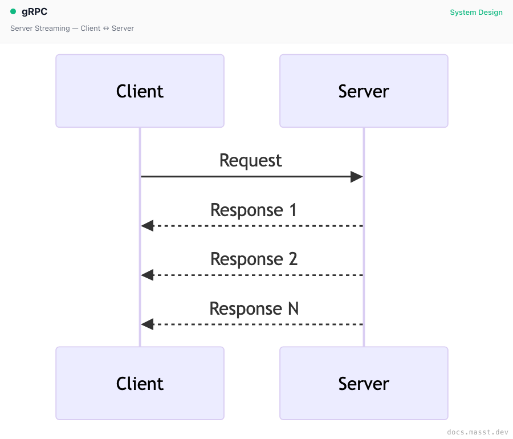Click the Response 2 arrowhead at Client
The width and height of the screenshot is (513, 439).
[147, 275]
